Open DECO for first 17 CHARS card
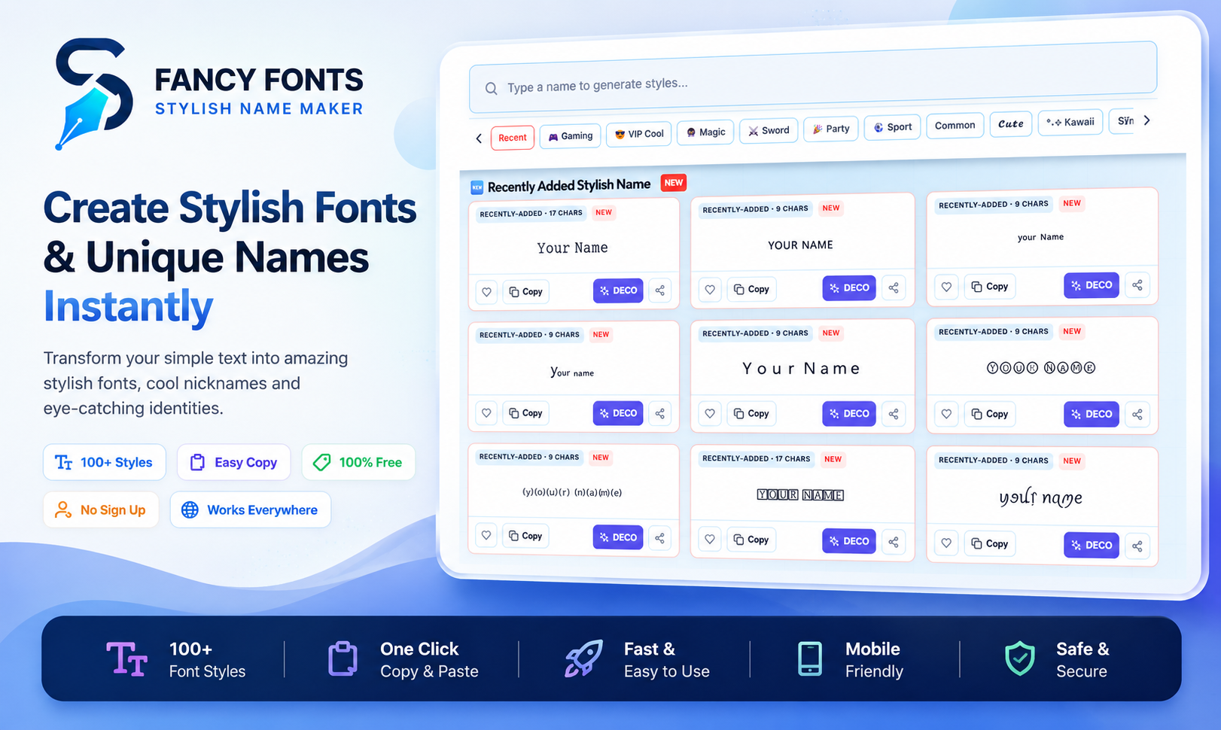 (x=618, y=290)
